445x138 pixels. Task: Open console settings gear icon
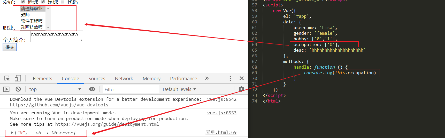tap(241, 89)
